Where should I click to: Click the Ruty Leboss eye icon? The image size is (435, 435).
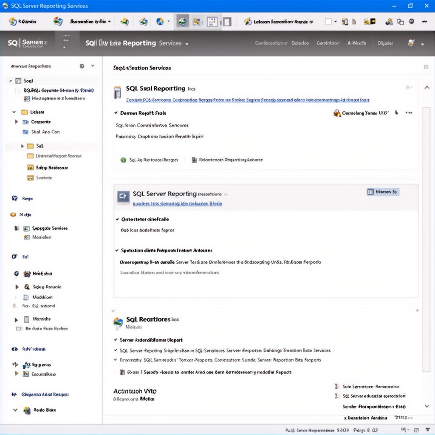pos(14,349)
